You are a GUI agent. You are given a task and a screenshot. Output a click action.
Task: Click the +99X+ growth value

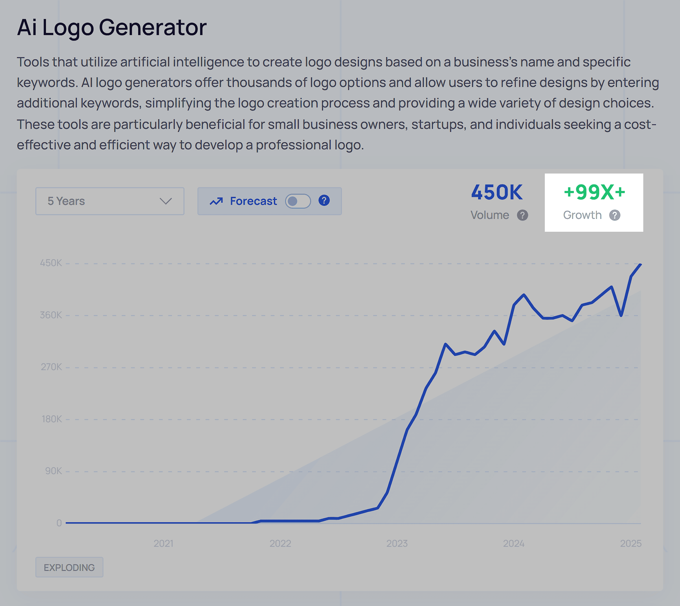click(x=594, y=193)
